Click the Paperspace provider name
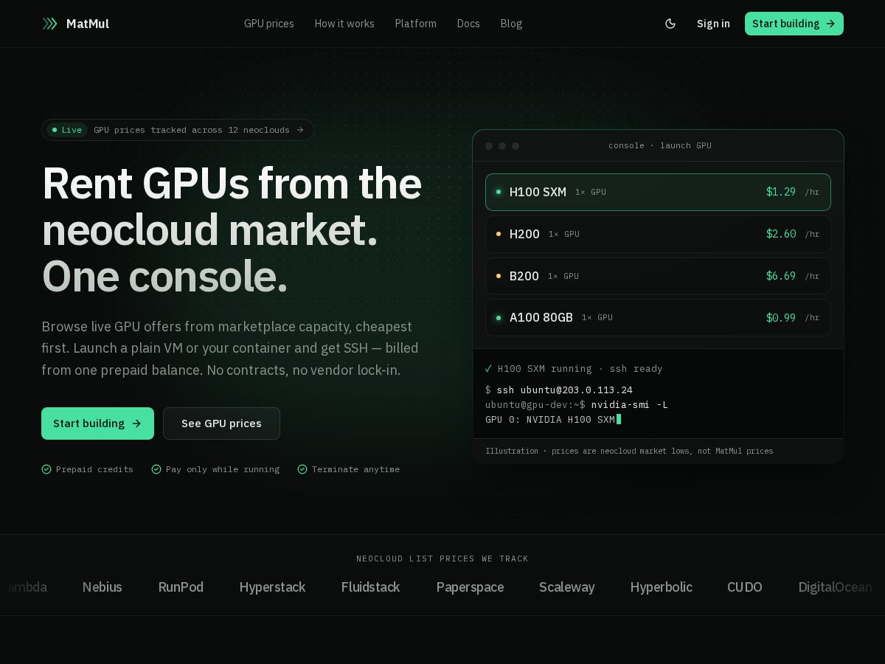The image size is (885, 664). click(470, 587)
